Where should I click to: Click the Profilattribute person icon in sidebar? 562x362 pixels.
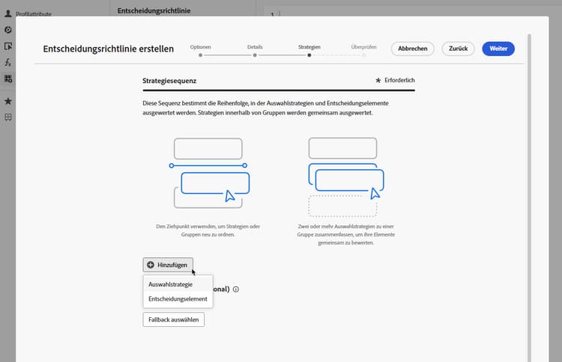(x=8, y=13)
